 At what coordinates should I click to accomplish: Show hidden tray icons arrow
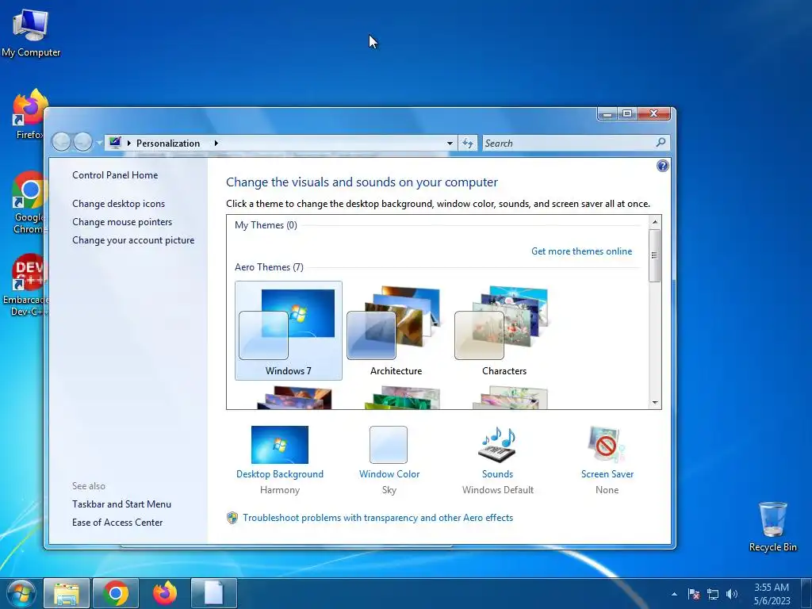[674, 594]
